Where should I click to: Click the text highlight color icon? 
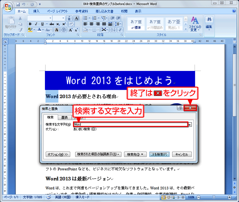click(x=30, y=30)
